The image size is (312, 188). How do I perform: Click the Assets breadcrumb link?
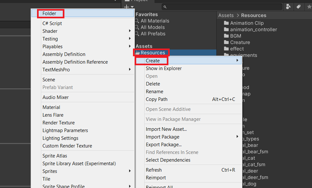coord(226,15)
